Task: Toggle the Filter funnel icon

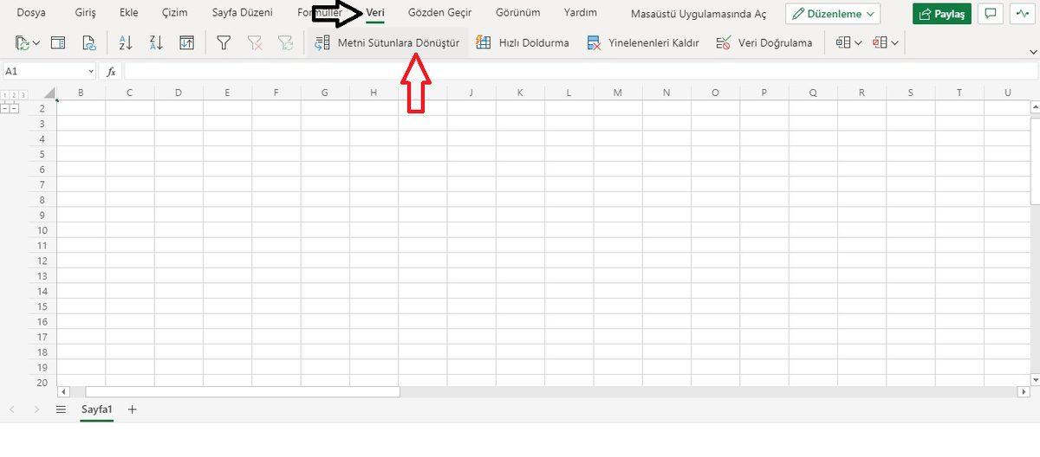Action: 224,42
